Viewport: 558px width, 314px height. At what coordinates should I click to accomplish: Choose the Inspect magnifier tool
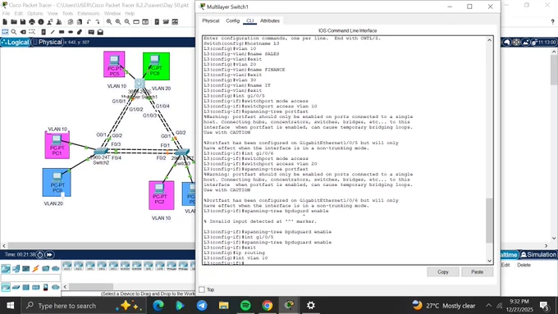(x=14, y=32)
